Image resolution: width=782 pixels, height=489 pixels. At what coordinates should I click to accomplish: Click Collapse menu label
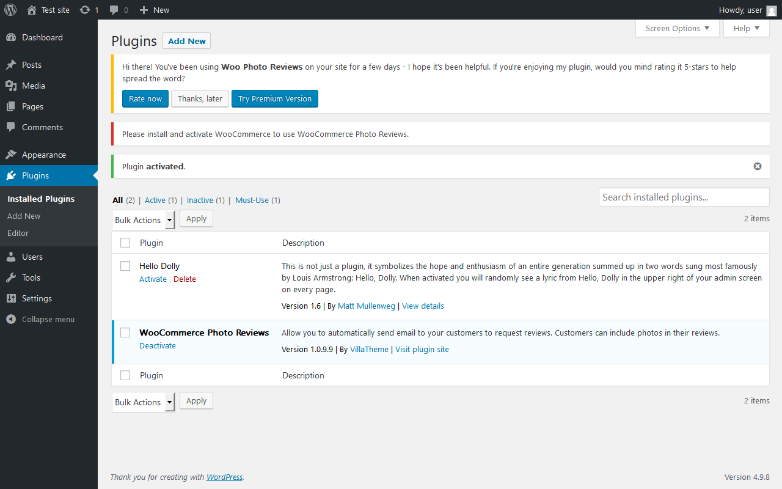coord(48,319)
